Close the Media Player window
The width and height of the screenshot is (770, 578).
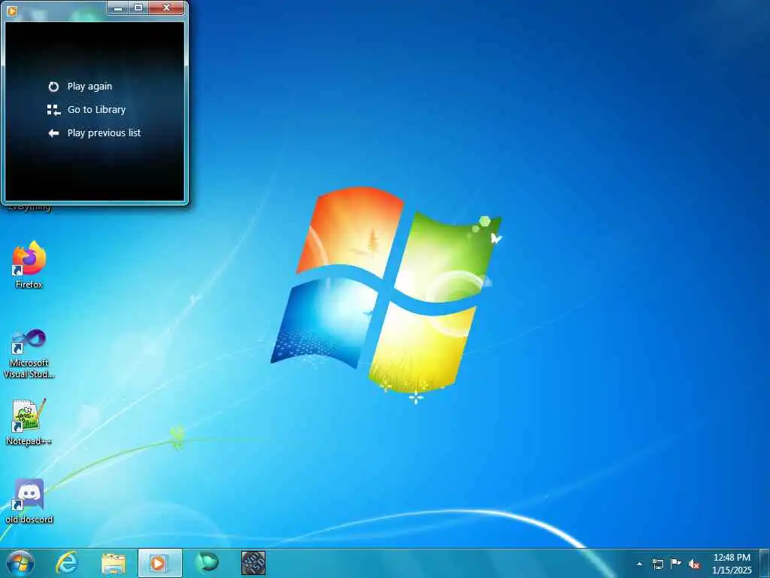click(166, 8)
